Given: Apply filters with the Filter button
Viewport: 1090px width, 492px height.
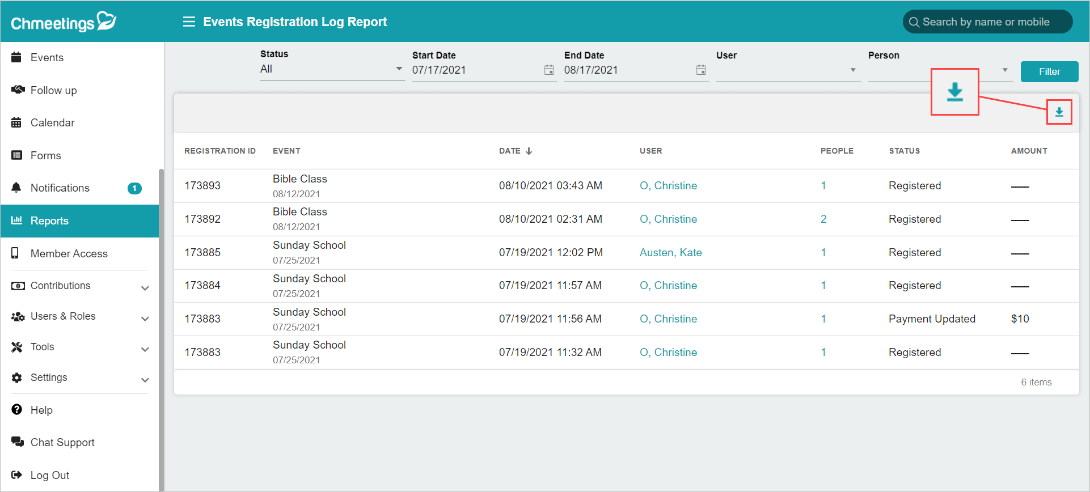Looking at the screenshot, I should (x=1049, y=71).
